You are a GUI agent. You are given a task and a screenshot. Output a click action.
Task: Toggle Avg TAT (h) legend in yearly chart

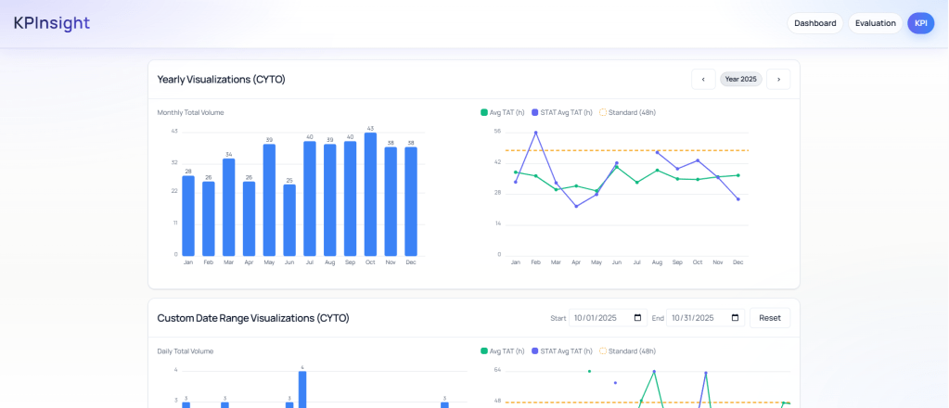(503, 112)
